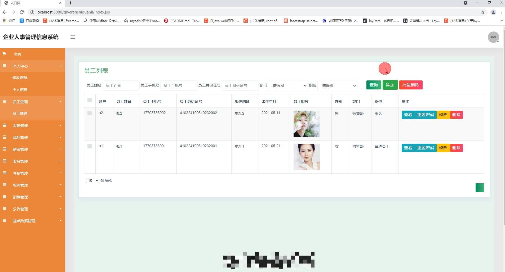Click the red 批量删除 button
Viewport: 505px width, 272px height.
click(411, 85)
